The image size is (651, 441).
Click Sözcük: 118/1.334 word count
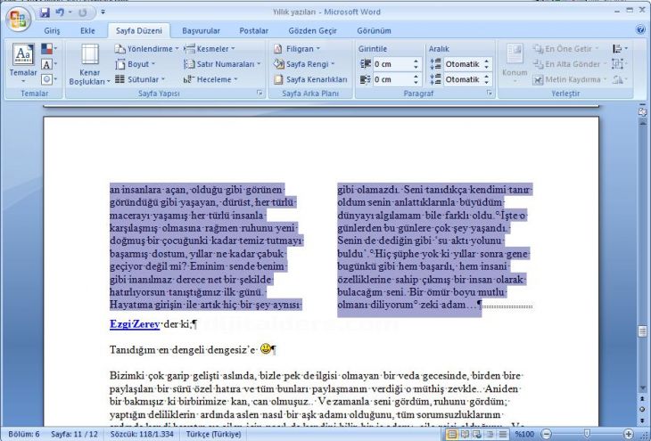[x=142, y=435]
